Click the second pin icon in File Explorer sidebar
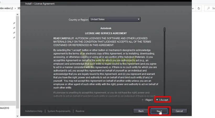Screen dimensions: 215x118 pos(14,28)
